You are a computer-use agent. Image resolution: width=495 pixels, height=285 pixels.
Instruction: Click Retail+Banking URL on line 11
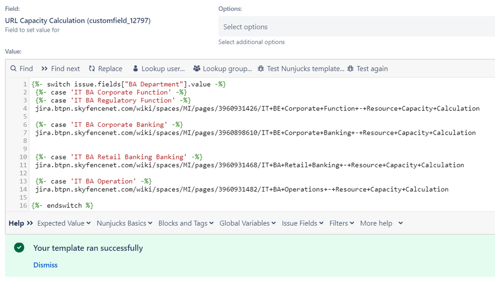click(x=249, y=165)
